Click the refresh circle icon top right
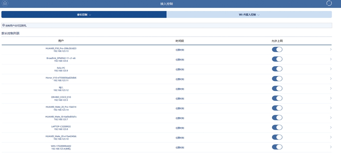 [x=329, y=3]
